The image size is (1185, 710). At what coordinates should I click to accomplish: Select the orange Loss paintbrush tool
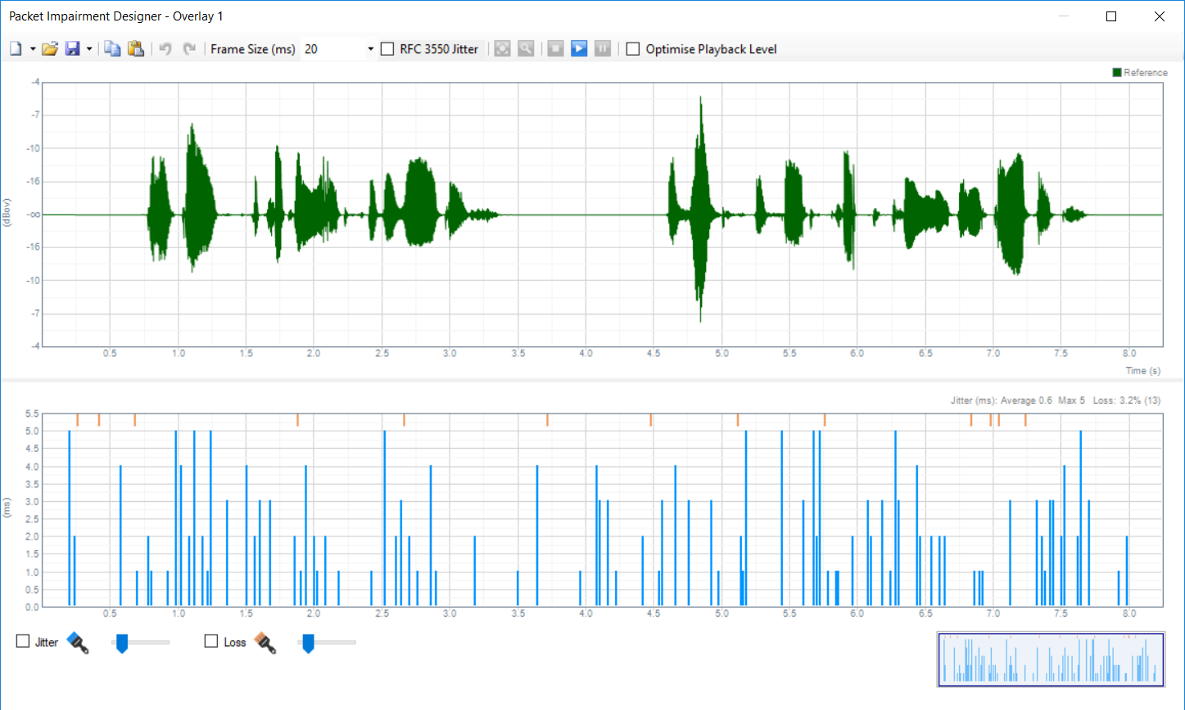(x=265, y=643)
